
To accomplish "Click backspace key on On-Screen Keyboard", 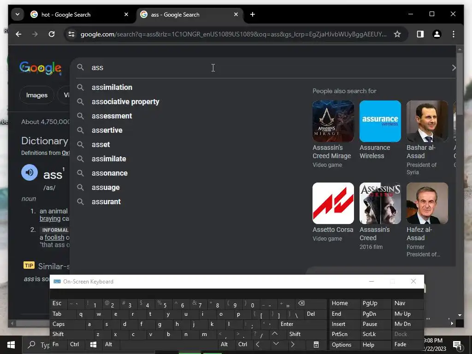I will pos(311,303).
